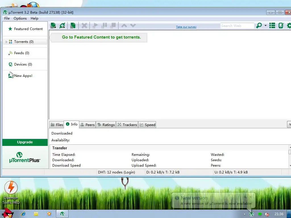
Task: Show hidden system tray icons arrow
Action: 244,214
